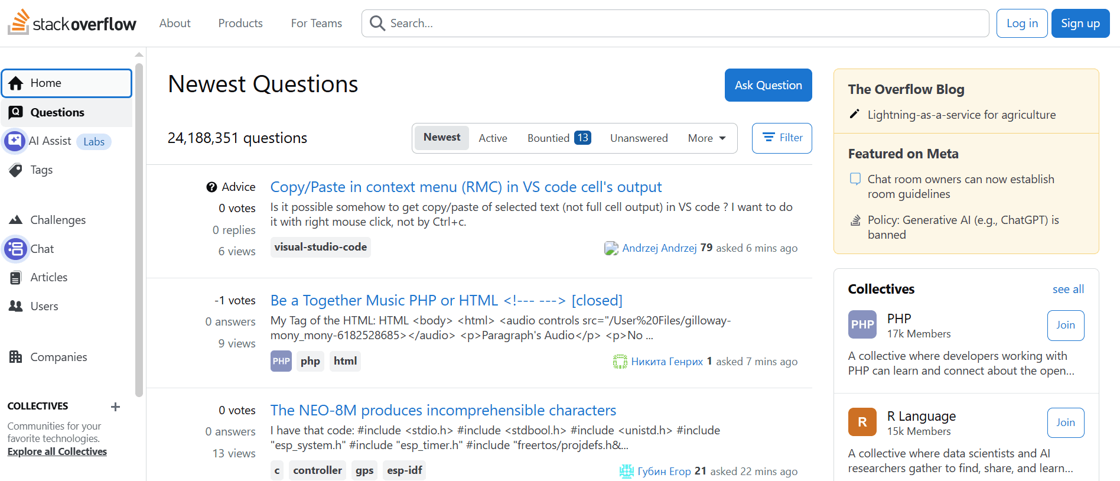Click the Companies building icon
1120x481 pixels.
[16, 357]
